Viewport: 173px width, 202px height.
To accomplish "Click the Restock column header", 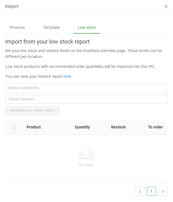I will [118, 127].
